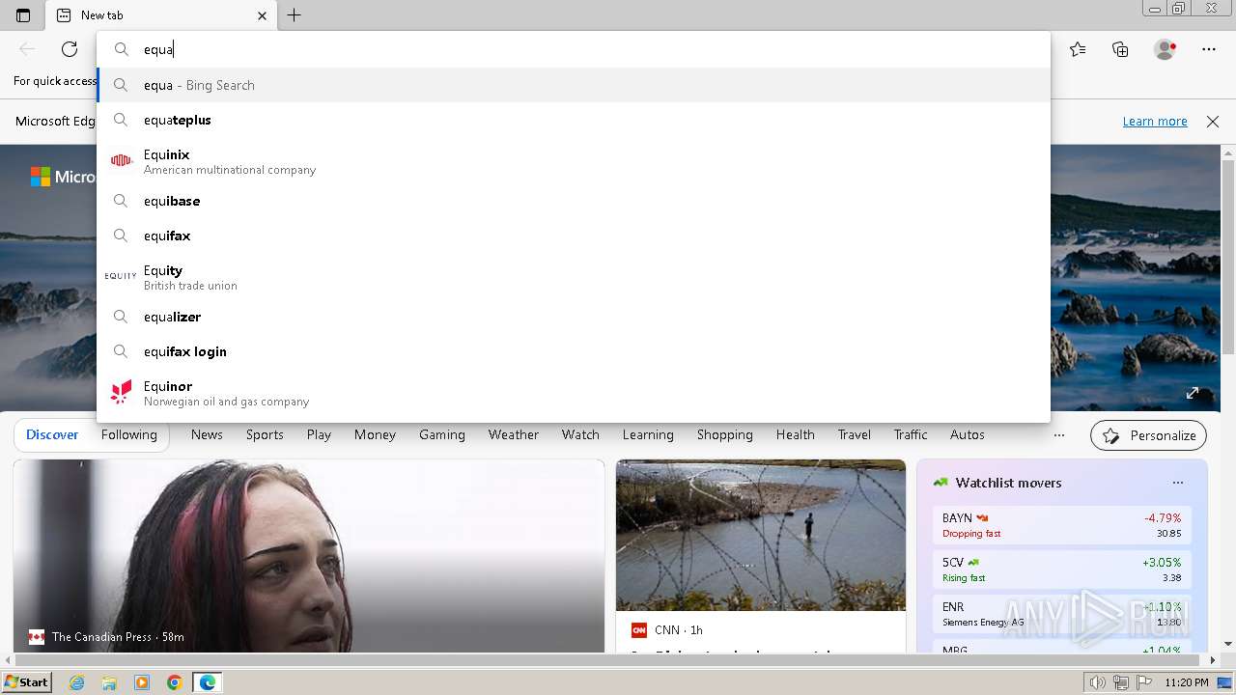The height and width of the screenshot is (695, 1236).
Task: Open Settings and more menu
Action: coord(1209,49)
